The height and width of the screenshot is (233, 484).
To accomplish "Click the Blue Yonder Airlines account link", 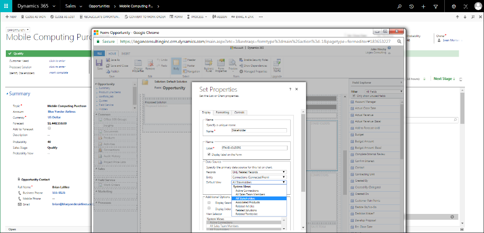I will pyautogui.click(x=61, y=112).
